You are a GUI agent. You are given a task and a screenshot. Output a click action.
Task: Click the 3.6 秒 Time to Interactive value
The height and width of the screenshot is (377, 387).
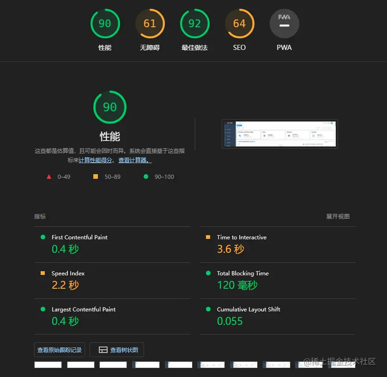(x=231, y=249)
